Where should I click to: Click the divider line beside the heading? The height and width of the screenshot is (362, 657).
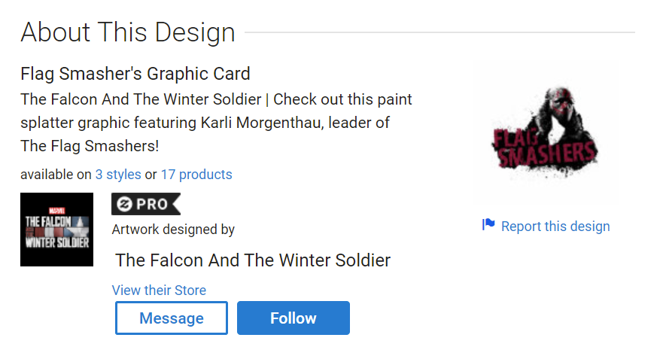click(440, 33)
